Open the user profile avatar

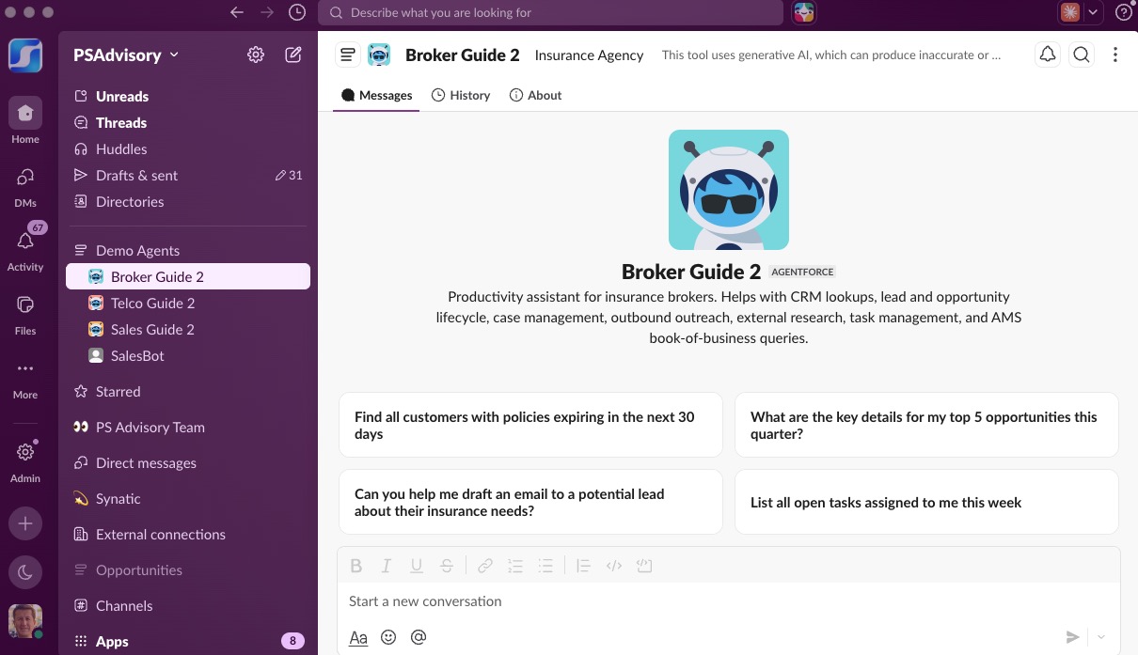click(x=25, y=621)
